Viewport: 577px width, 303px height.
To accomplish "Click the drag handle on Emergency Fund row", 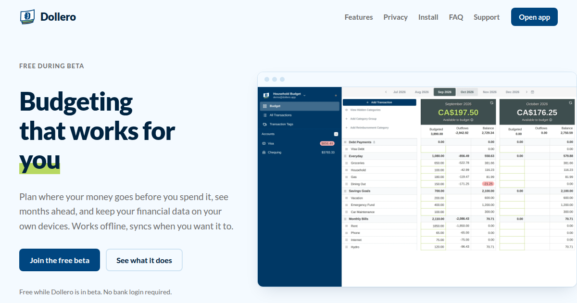I will pyautogui.click(x=346, y=205).
